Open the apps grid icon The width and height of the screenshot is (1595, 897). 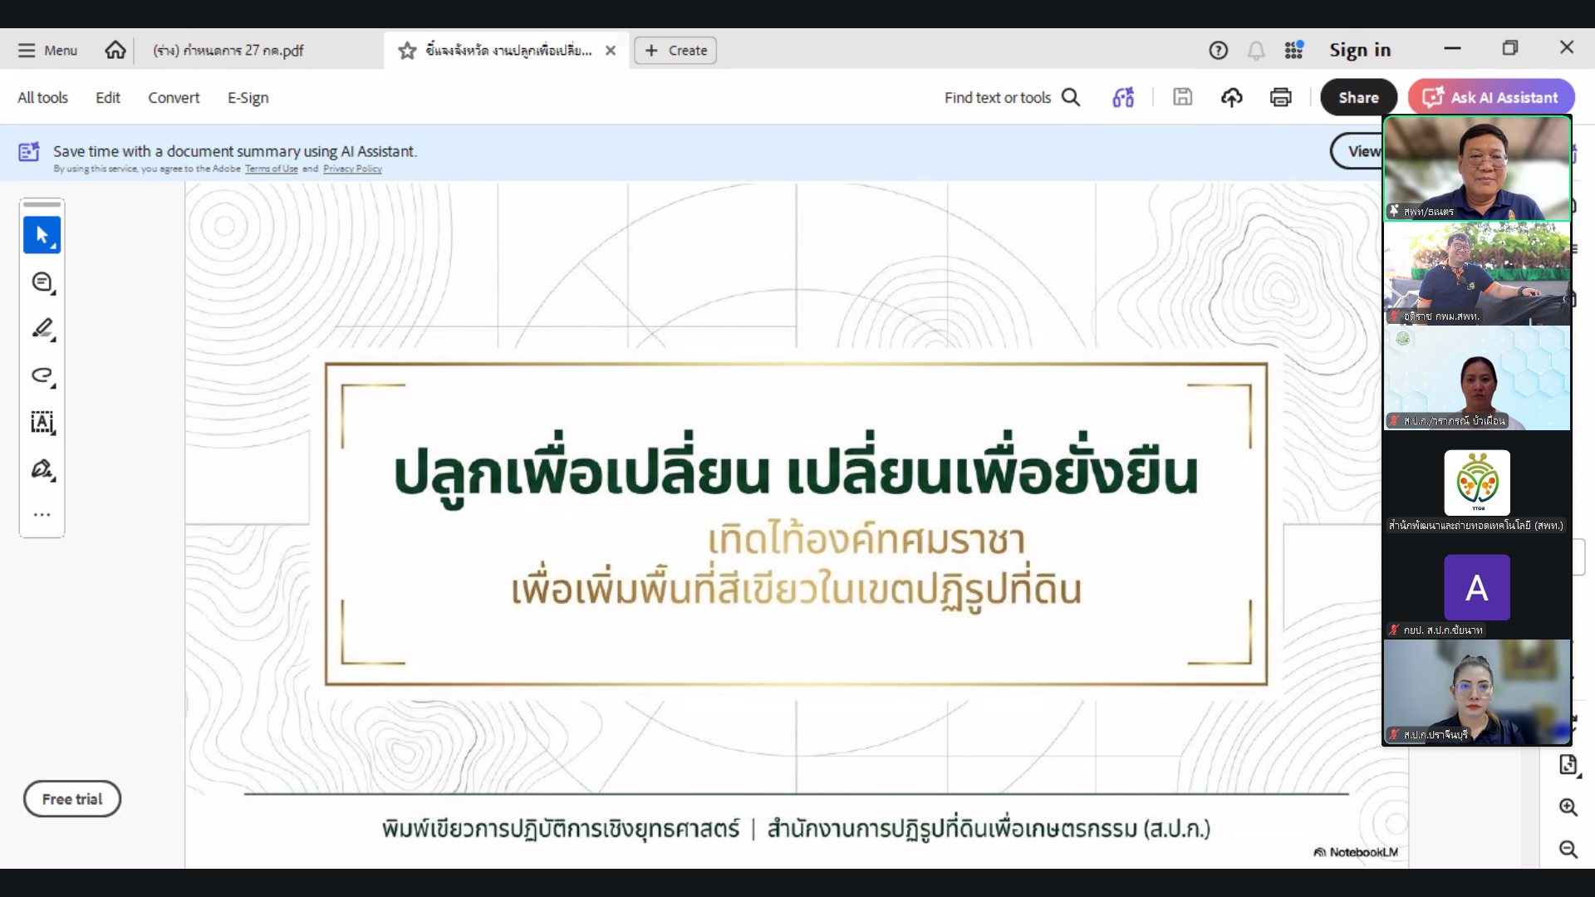coord(1293,50)
